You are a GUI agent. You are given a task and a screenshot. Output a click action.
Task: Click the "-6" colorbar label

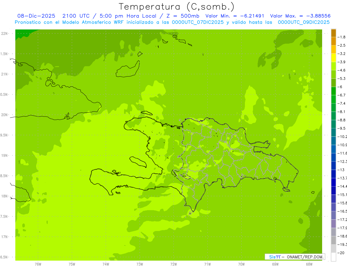pyautogui.click(x=340, y=87)
